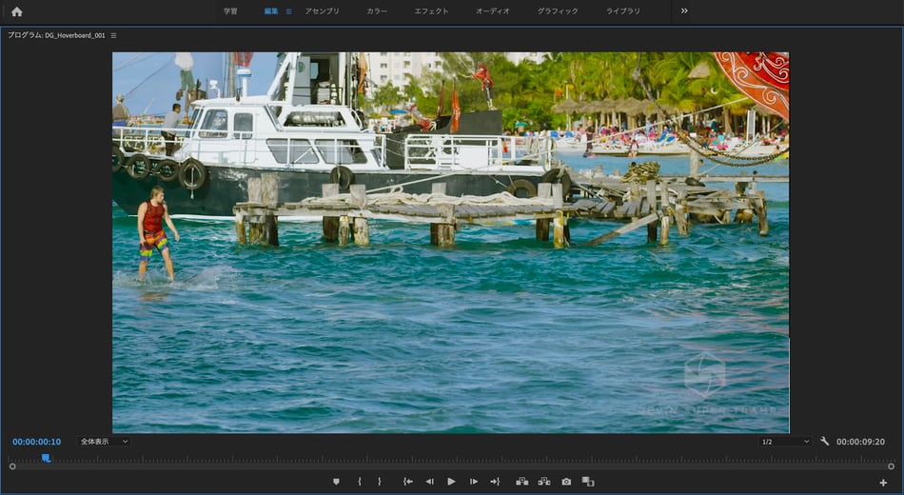904x495 pixels.
Task: Open the 全体表示 zoom level dropdown
Action: click(x=104, y=442)
